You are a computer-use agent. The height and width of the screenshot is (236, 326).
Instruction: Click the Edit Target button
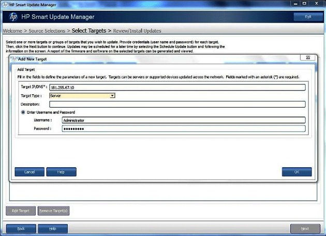coord(21,211)
